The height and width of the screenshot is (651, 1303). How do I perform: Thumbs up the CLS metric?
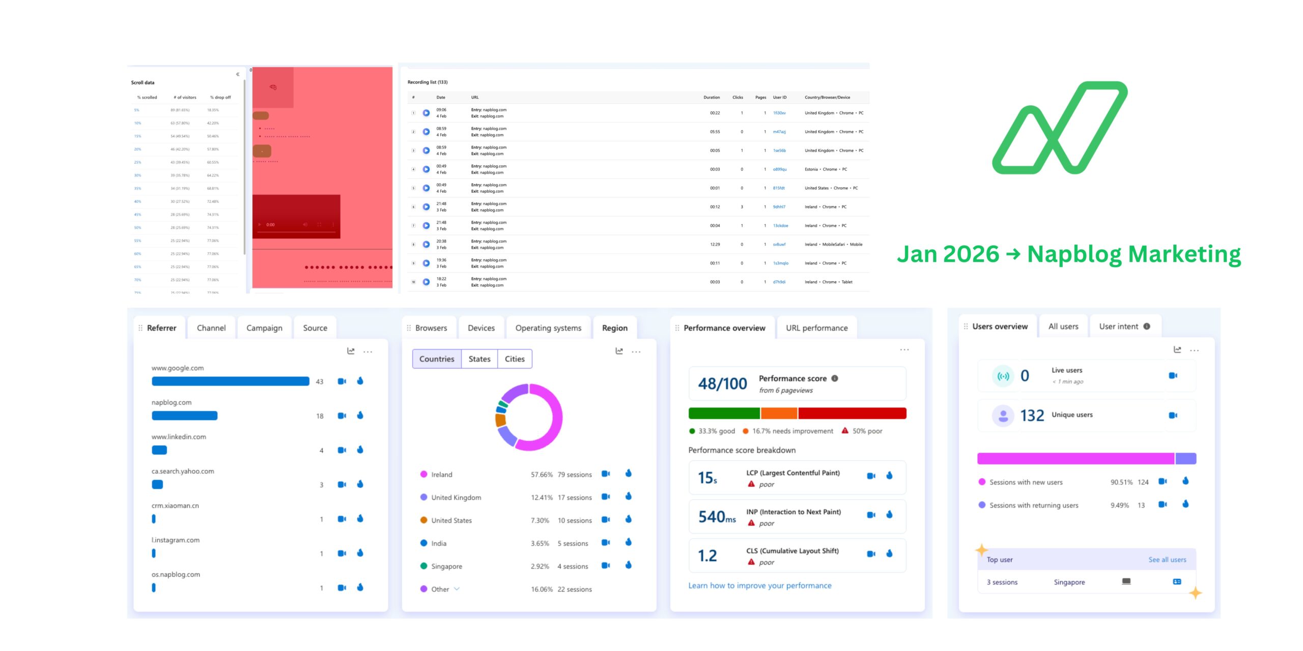tap(889, 554)
